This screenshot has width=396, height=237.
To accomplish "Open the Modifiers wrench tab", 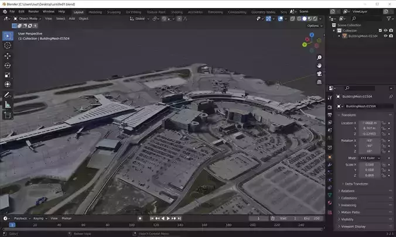I will point(330,164).
